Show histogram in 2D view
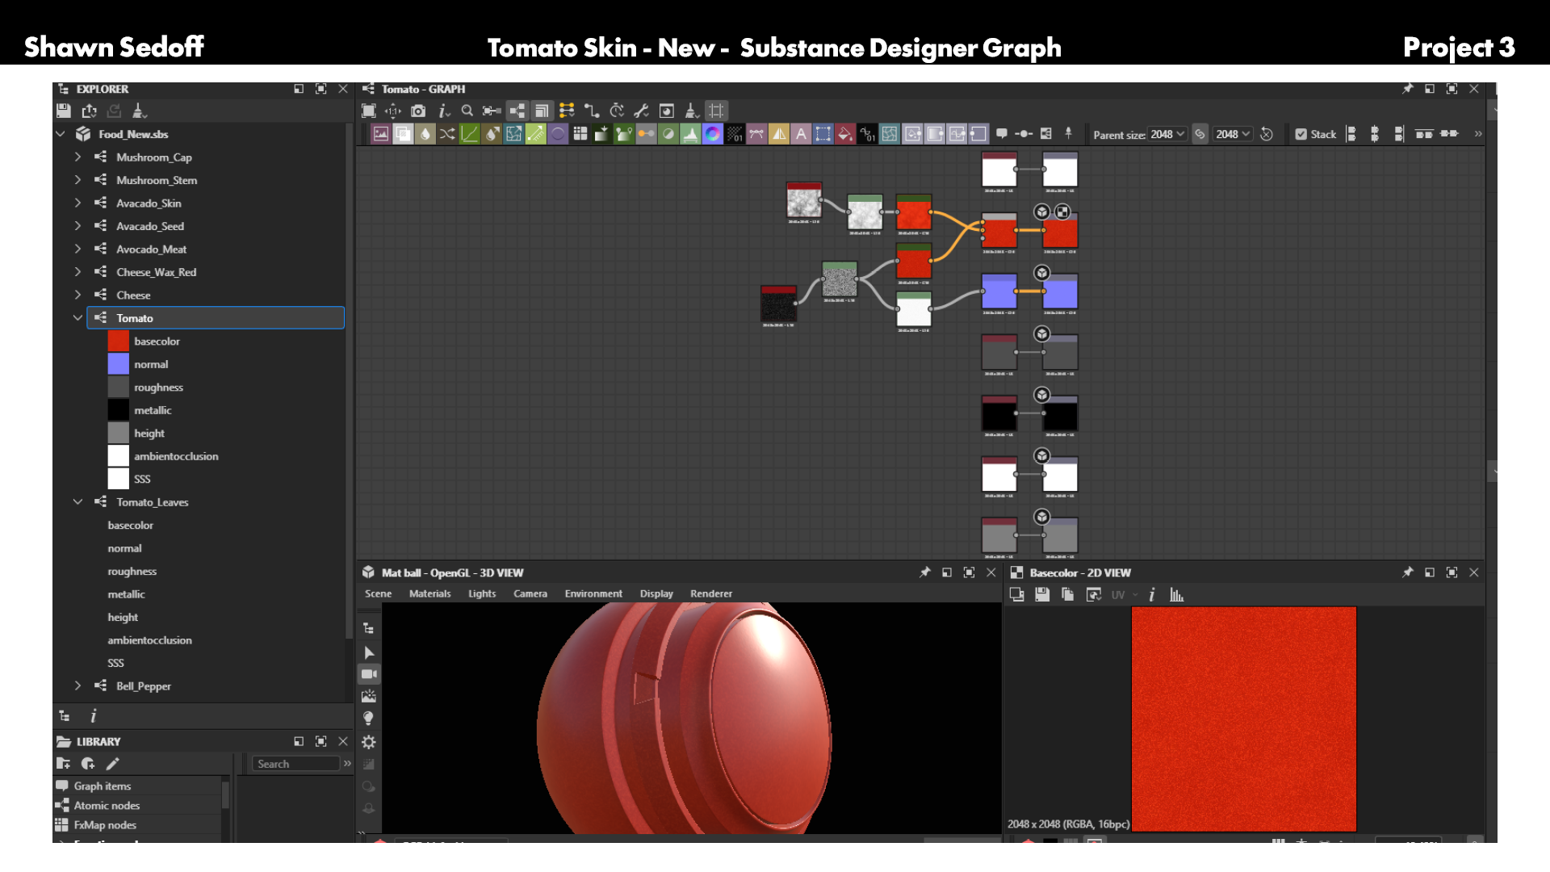The height and width of the screenshot is (872, 1550). 1176,595
